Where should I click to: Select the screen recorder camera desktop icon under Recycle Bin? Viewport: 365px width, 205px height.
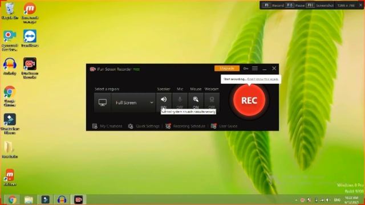10,40
